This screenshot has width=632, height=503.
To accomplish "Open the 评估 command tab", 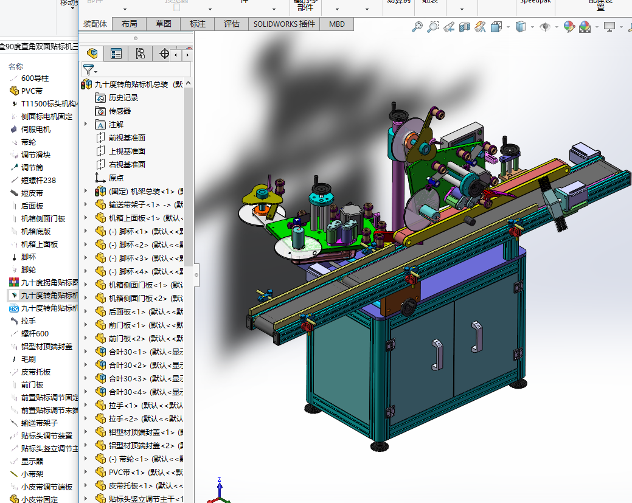I will coord(232,24).
